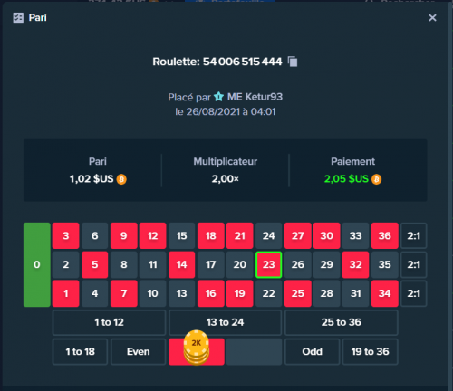Close the Pari dialog
This screenshot has width=453, height=391.
432,18
